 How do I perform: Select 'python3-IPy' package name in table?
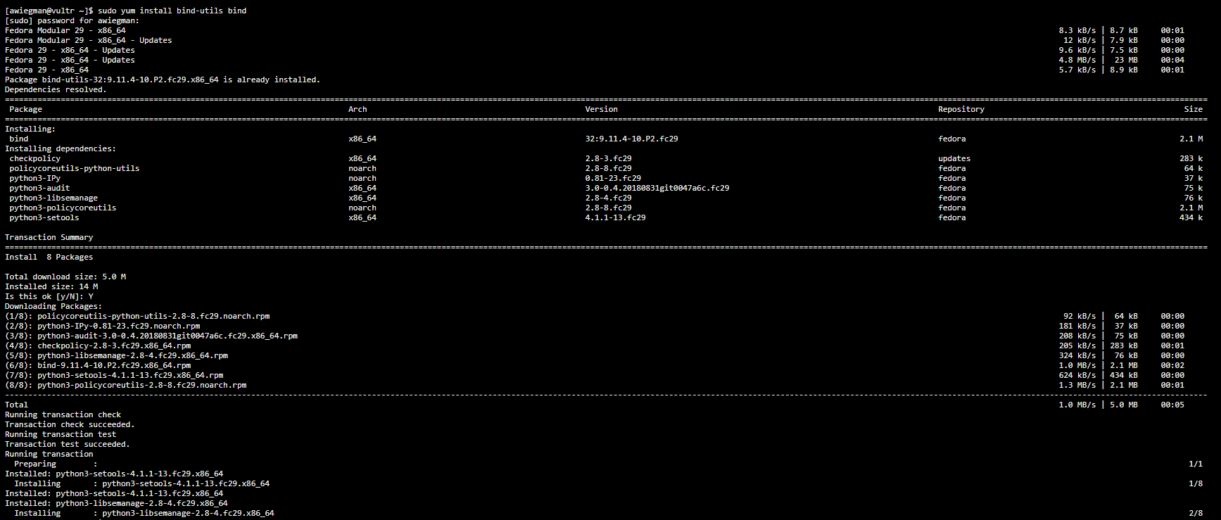pyautogui.click(x=34, y=178)
